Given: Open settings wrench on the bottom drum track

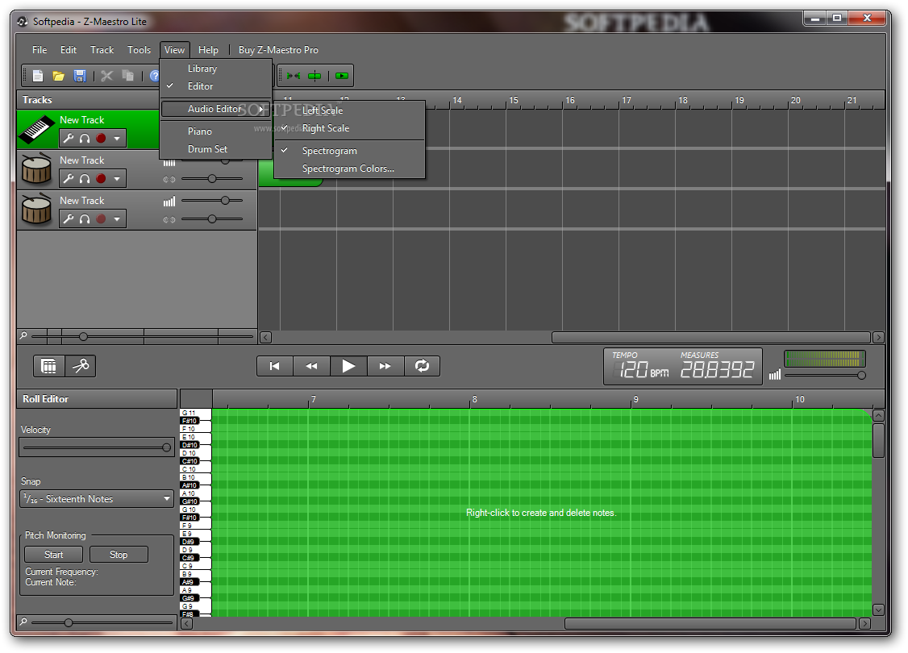Looking at the screenshot, I should coord(69,218).
